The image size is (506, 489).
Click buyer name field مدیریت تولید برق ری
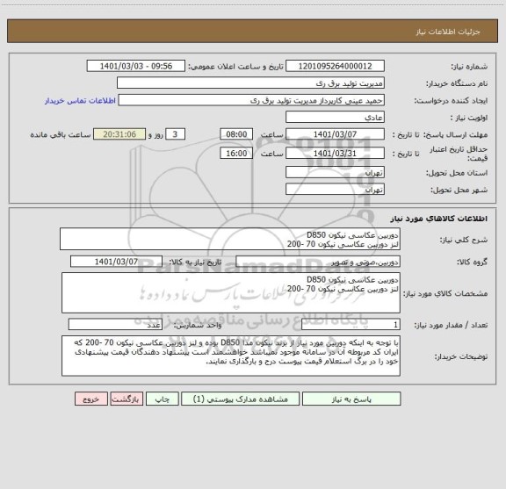(x=250, y=83)
